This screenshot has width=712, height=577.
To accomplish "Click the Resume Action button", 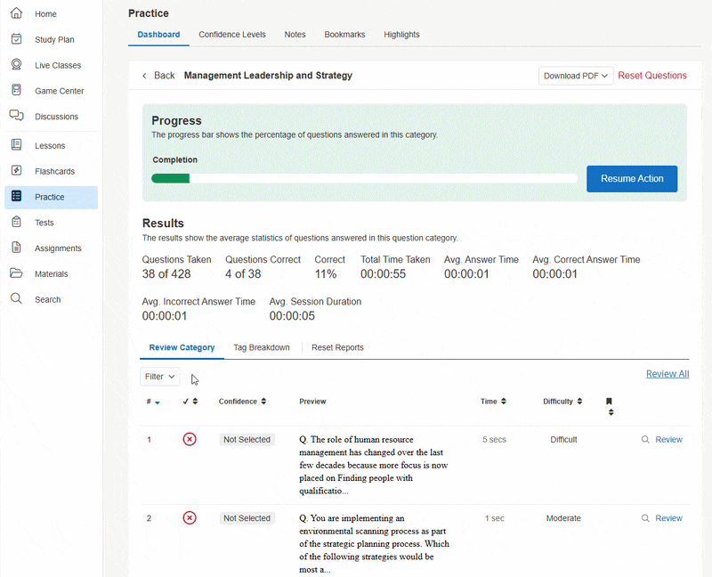I will point(632,179).
